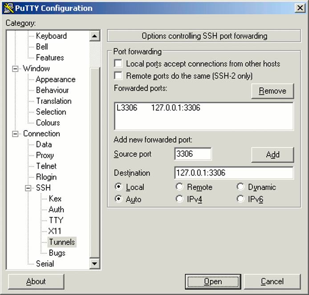Image resolution: width=309 pixels, height=295 pixels.
Task: Open the Selection settings
Action: coord(51,112)
